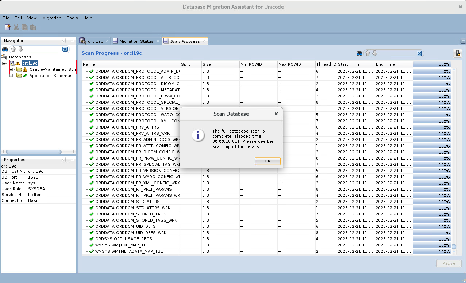Open the Migration menu
Screen dimensions: 466x283
coord(52,18)
